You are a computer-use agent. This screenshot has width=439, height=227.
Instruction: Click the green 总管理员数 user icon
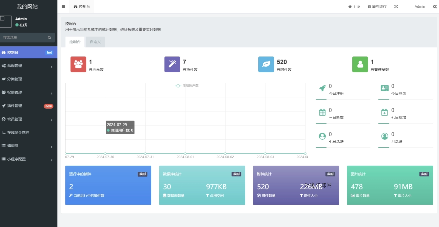click(x=360, y=64)
